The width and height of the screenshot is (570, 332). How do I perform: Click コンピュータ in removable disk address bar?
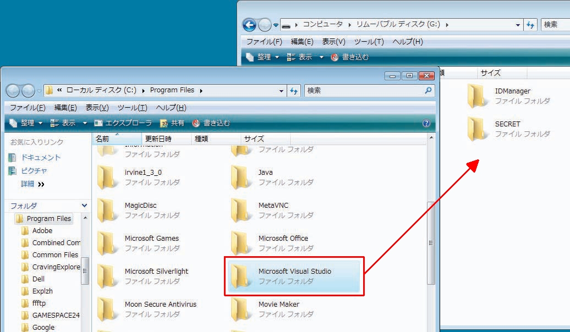323,24
